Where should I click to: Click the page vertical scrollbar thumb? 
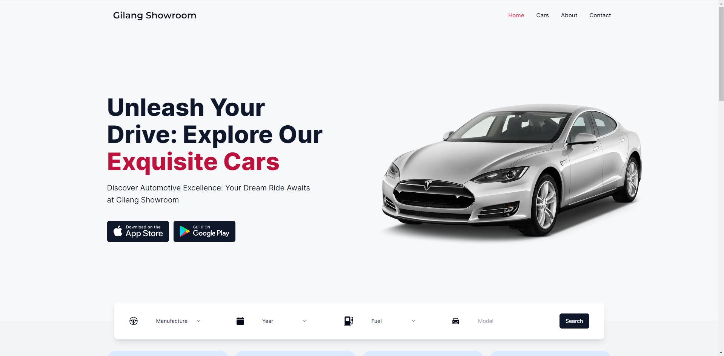click(721, 53)
